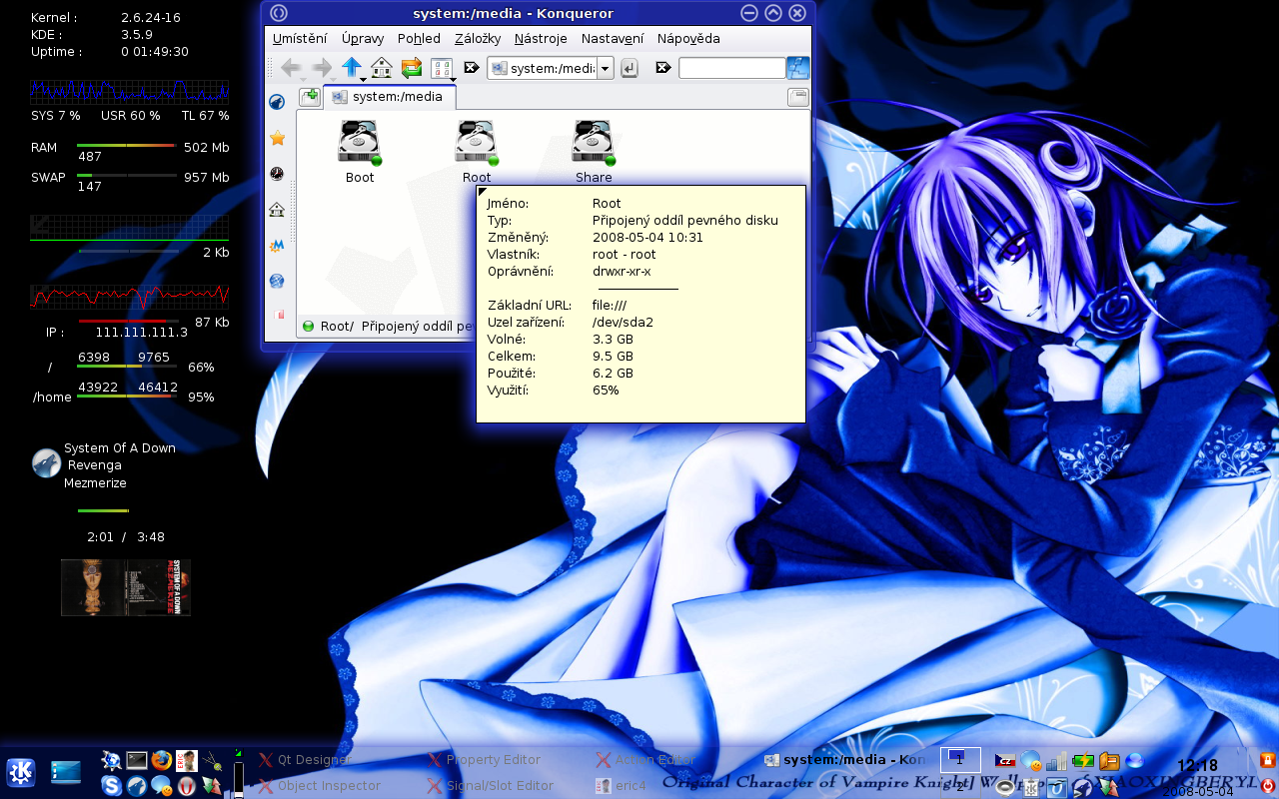Open the Root drive icon
The height and width of the screenshot is (799, 1279).
coord(477,152)
